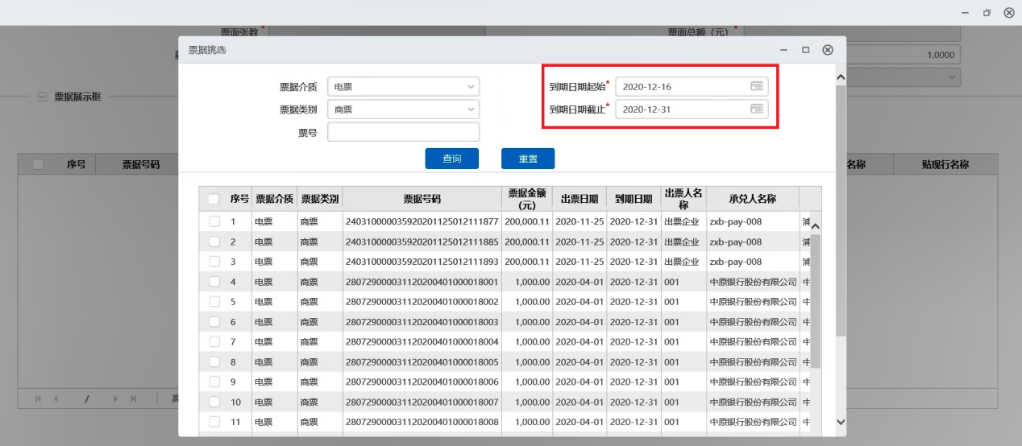
Task: Tick checkbox for row 11
Action: [x=214, y=421]
